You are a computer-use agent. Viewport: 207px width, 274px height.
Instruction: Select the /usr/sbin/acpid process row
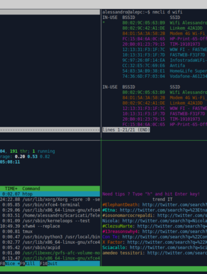tap(50, 248)
